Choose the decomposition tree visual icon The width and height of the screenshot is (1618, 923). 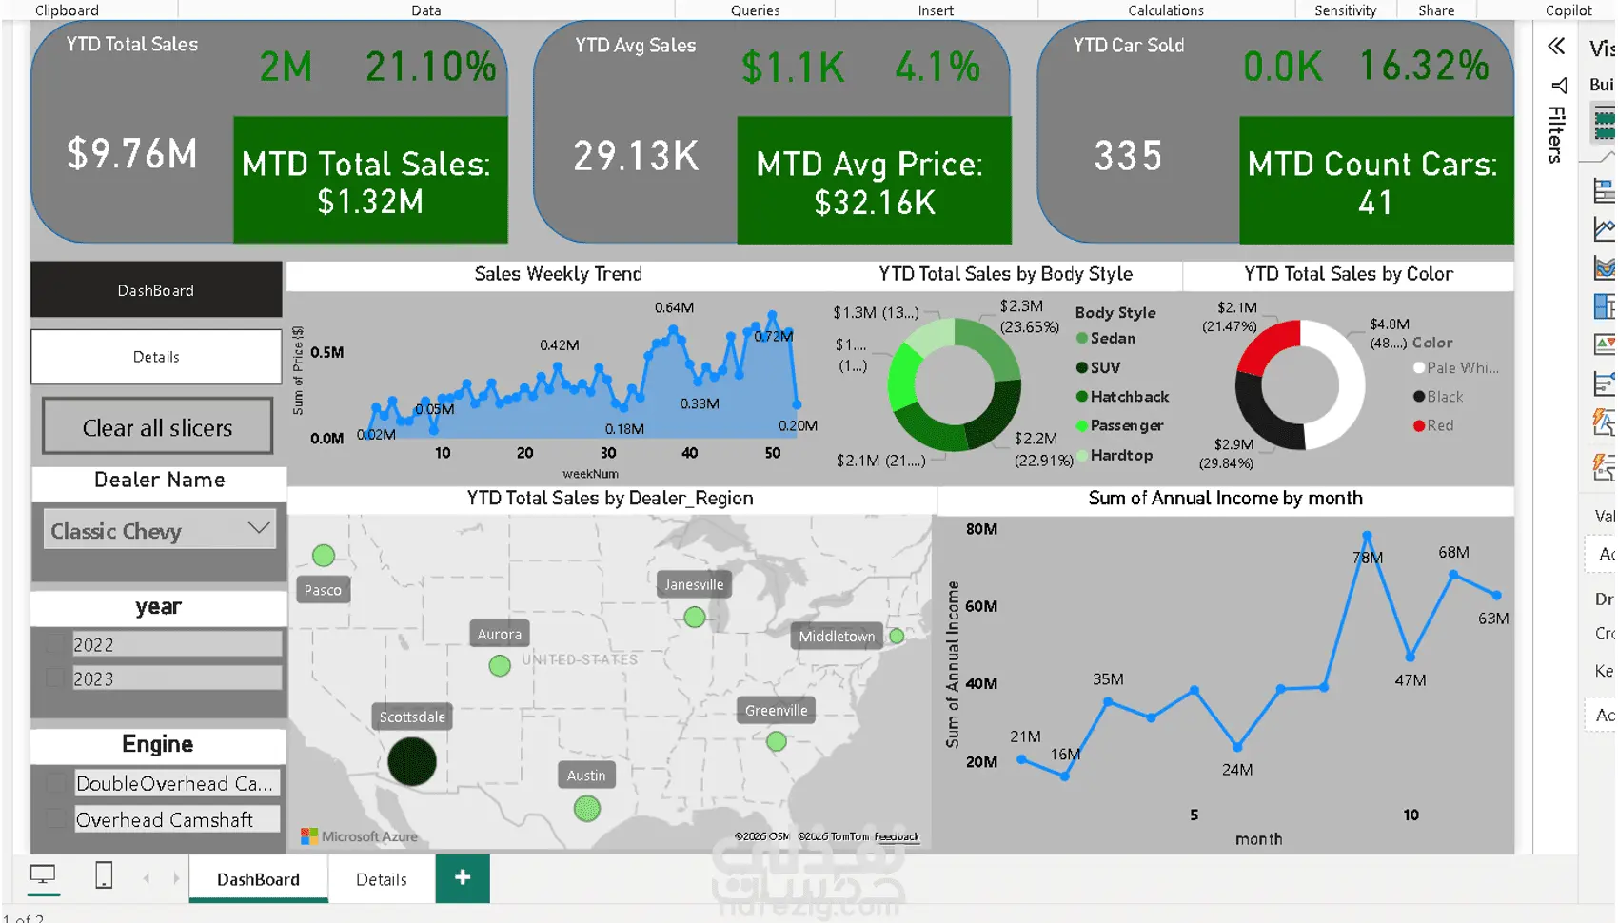point(1605,383)
